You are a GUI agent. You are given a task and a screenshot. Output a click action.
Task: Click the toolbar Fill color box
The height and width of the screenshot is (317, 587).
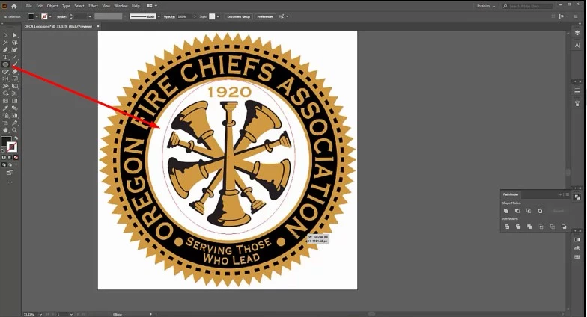pyautogui.click(x=6, y=142)
